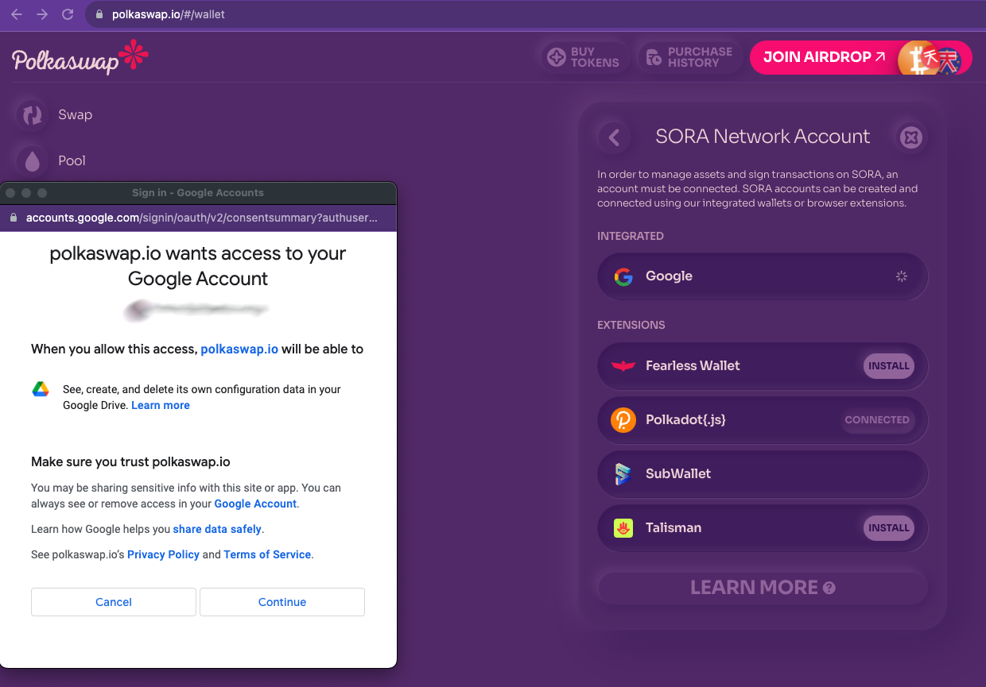Click the Make sure you trust polkaswap.io heading
This screenshot has width=986, height=687.
(x=130, y=461)
